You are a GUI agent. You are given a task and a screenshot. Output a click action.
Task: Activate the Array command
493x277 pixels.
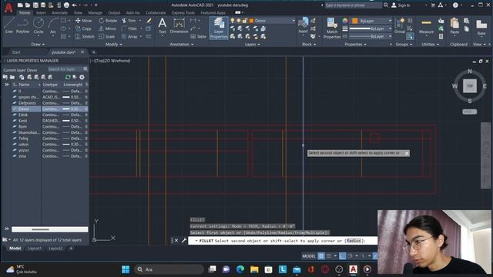click(129, 36)
